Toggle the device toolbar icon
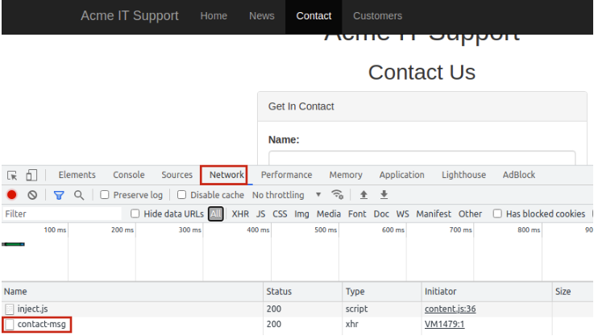 click(x=31, y=175)
